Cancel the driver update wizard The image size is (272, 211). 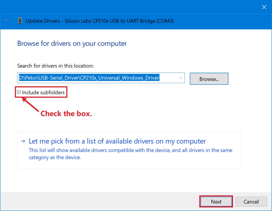[x=251, y=201]
